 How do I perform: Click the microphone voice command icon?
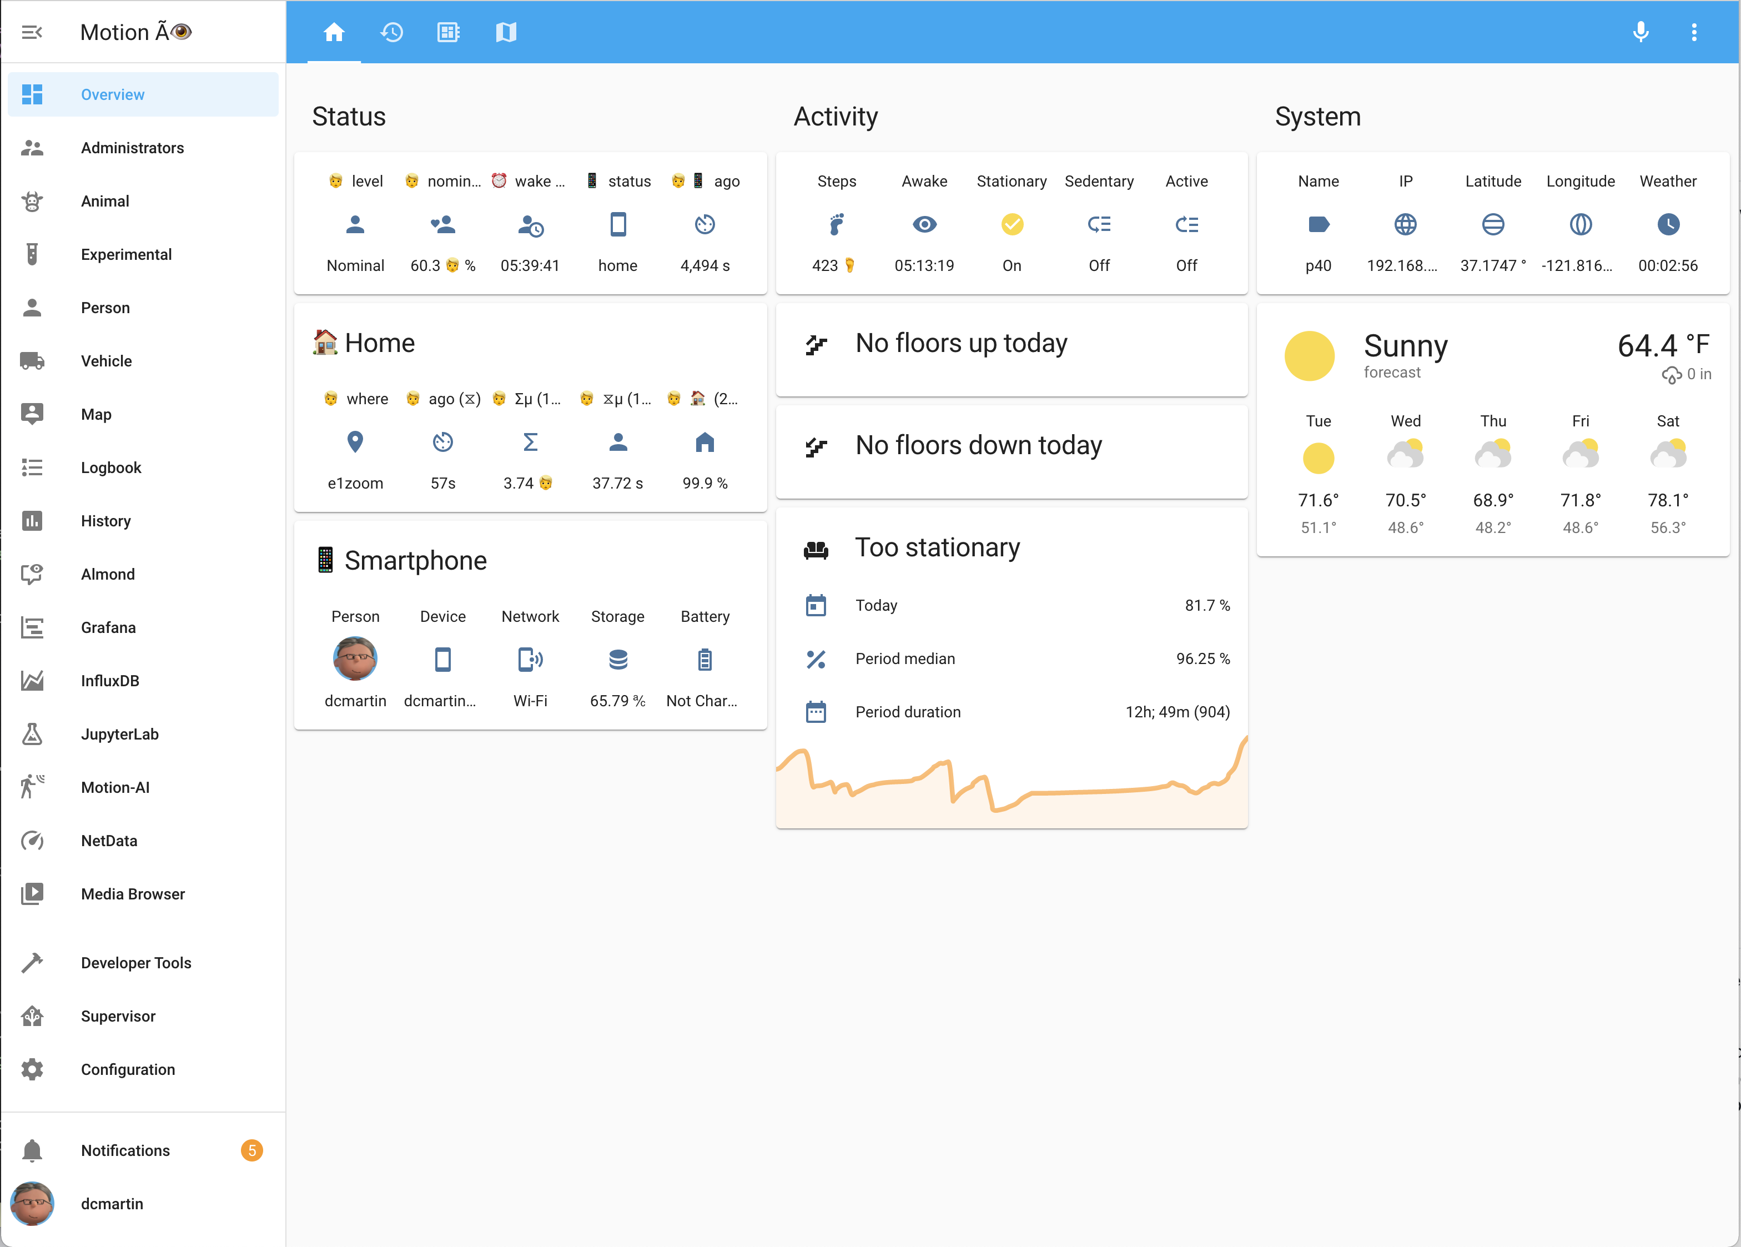point(1641,32)
